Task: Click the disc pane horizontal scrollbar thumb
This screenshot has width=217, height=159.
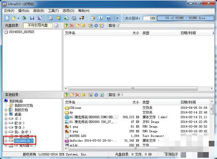Action: tap(133, 88)
